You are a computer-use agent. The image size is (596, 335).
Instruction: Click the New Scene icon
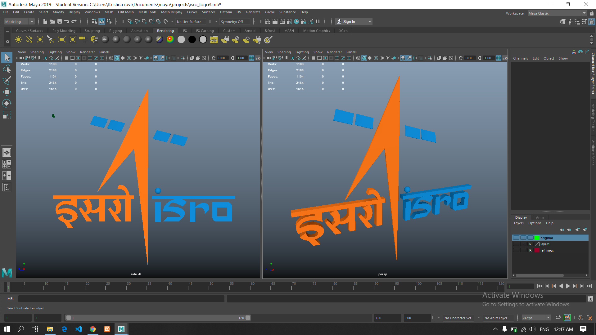(45, 21)
